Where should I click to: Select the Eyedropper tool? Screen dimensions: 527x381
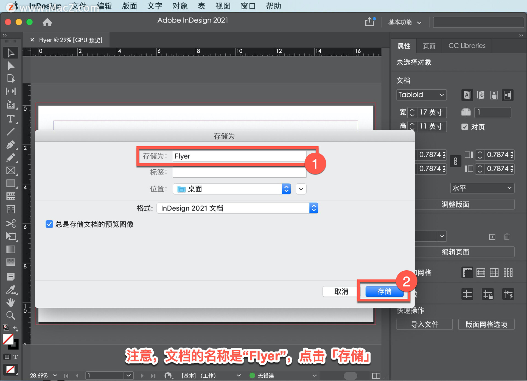(10, 290)
